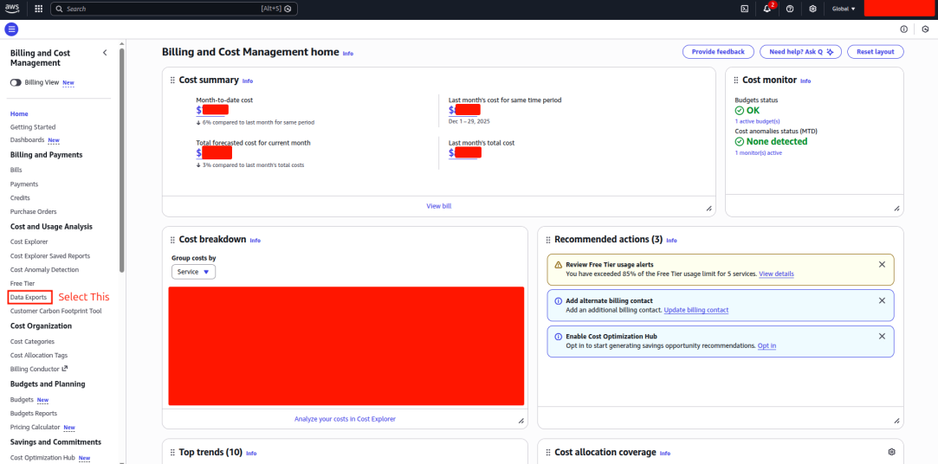Click Info link beside Top trends
The height and width of the screenshot is (464, 938).
251,454
